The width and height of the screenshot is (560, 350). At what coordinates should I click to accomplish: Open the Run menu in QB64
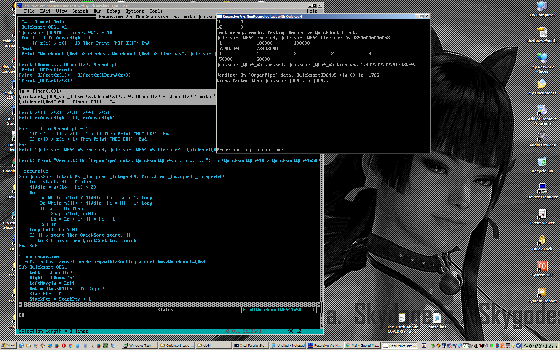[x=97, y=11]
